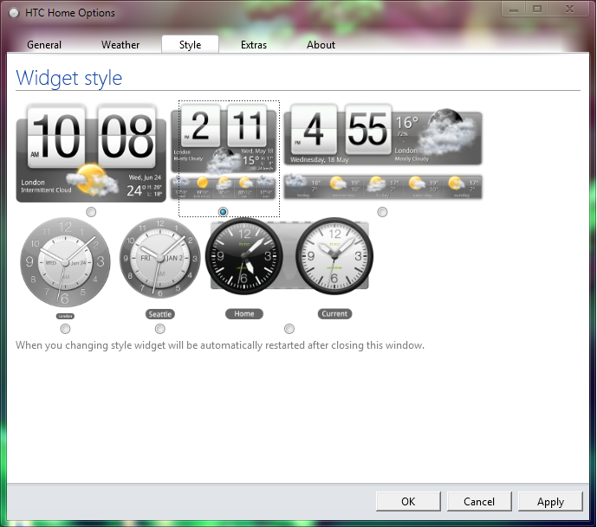Click the HTC Home Options title bar icon
This screenshot has height=527, width=597.
(x=14, y=13)
